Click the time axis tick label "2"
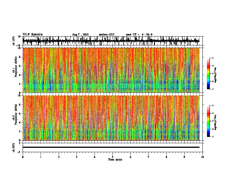This screenshot has width=228, height=176. (x=59, y=157)
